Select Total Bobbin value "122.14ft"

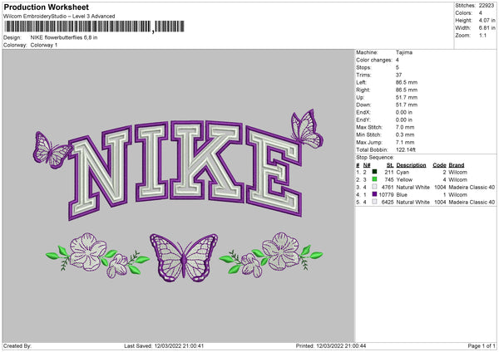click(406, 149)
